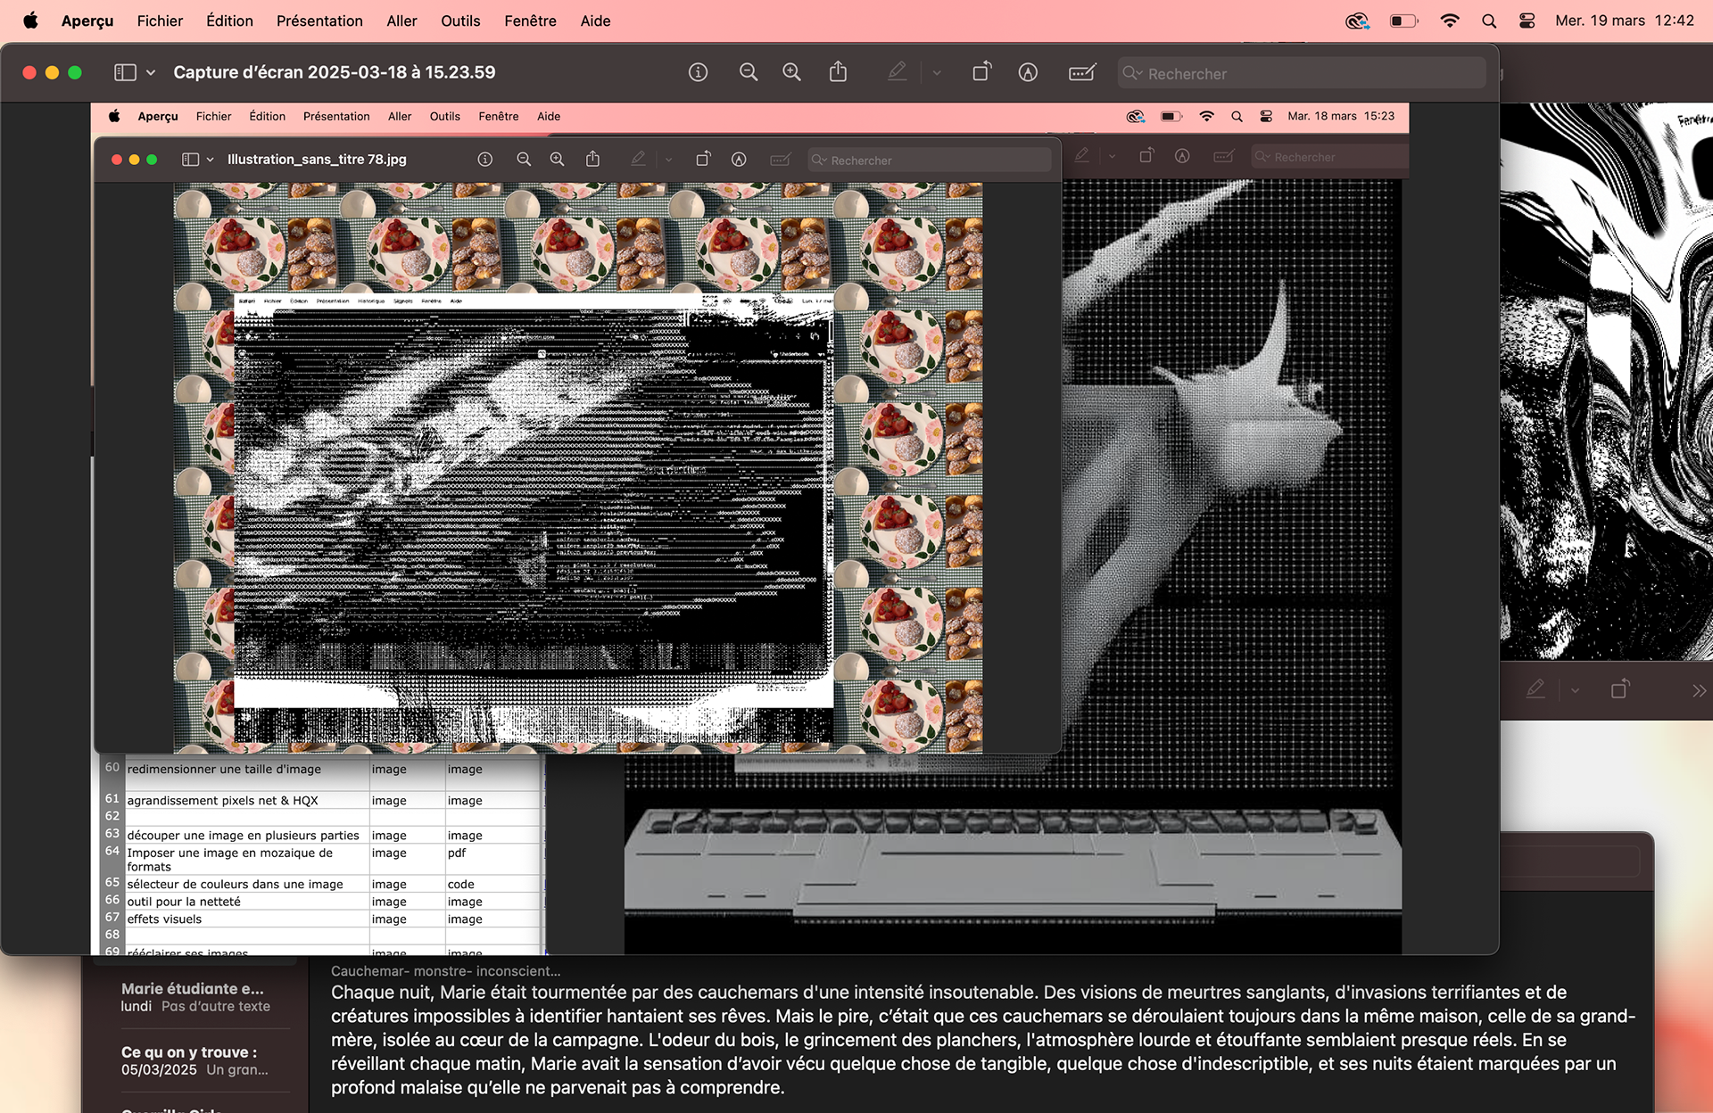Screen dimensions: 1713x1113
Task: Expand the toolbar overflow double chevron
Action: 1698,690
